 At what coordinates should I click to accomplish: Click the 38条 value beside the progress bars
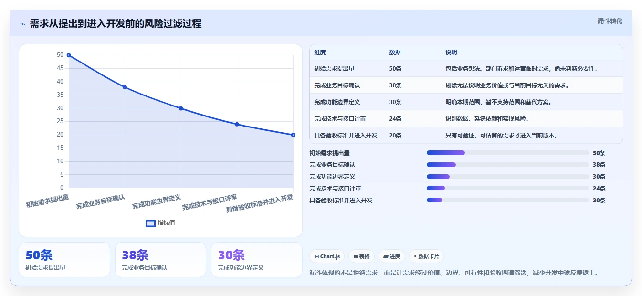click(599, 165)
